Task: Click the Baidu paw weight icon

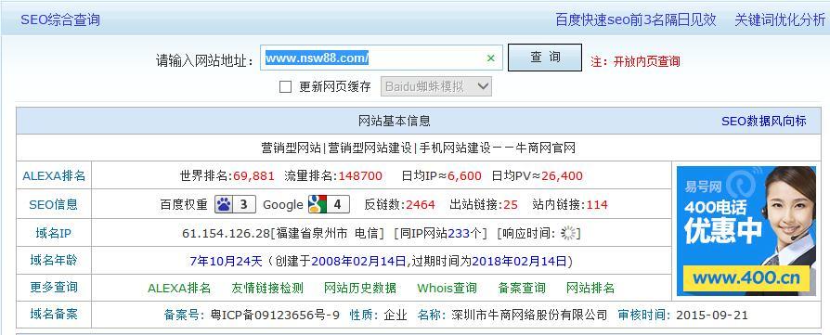Action: 235,204
